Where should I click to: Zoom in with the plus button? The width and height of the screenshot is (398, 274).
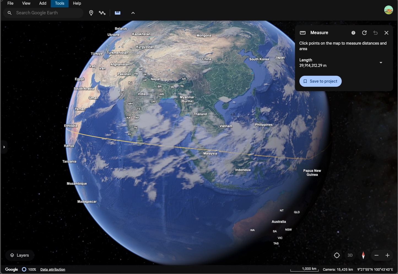click(388, 255)
